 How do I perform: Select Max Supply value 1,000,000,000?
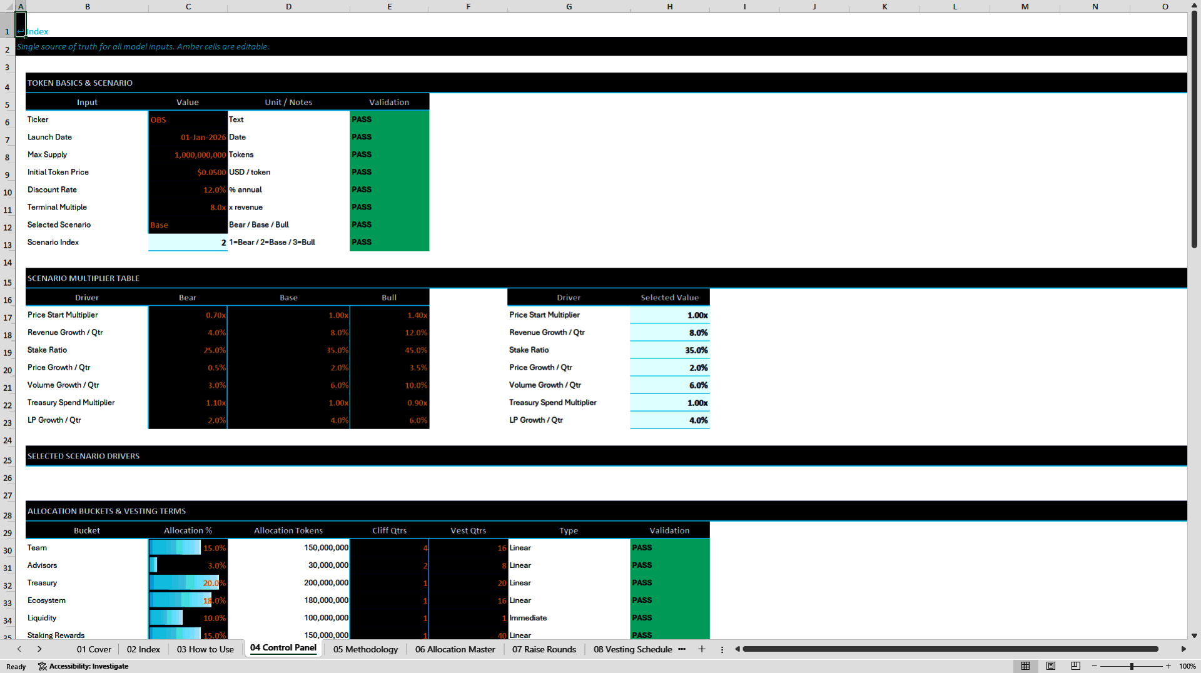click(188, 154)
